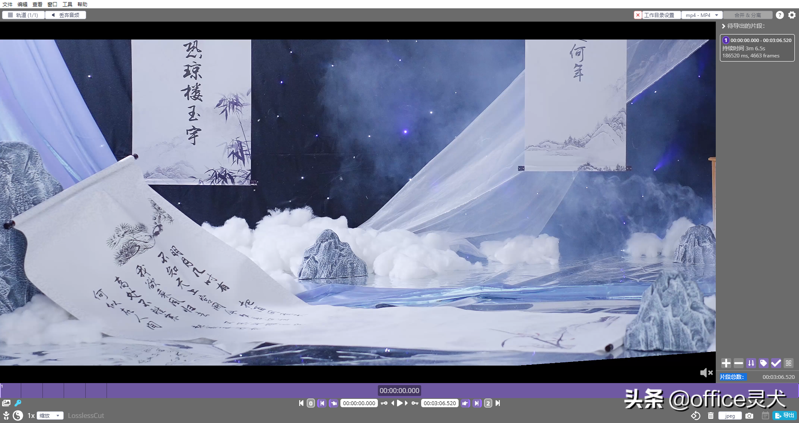Toggle the yin-yang invert segments icon
This screenshot has width=799, height=423.
[18, 416]
